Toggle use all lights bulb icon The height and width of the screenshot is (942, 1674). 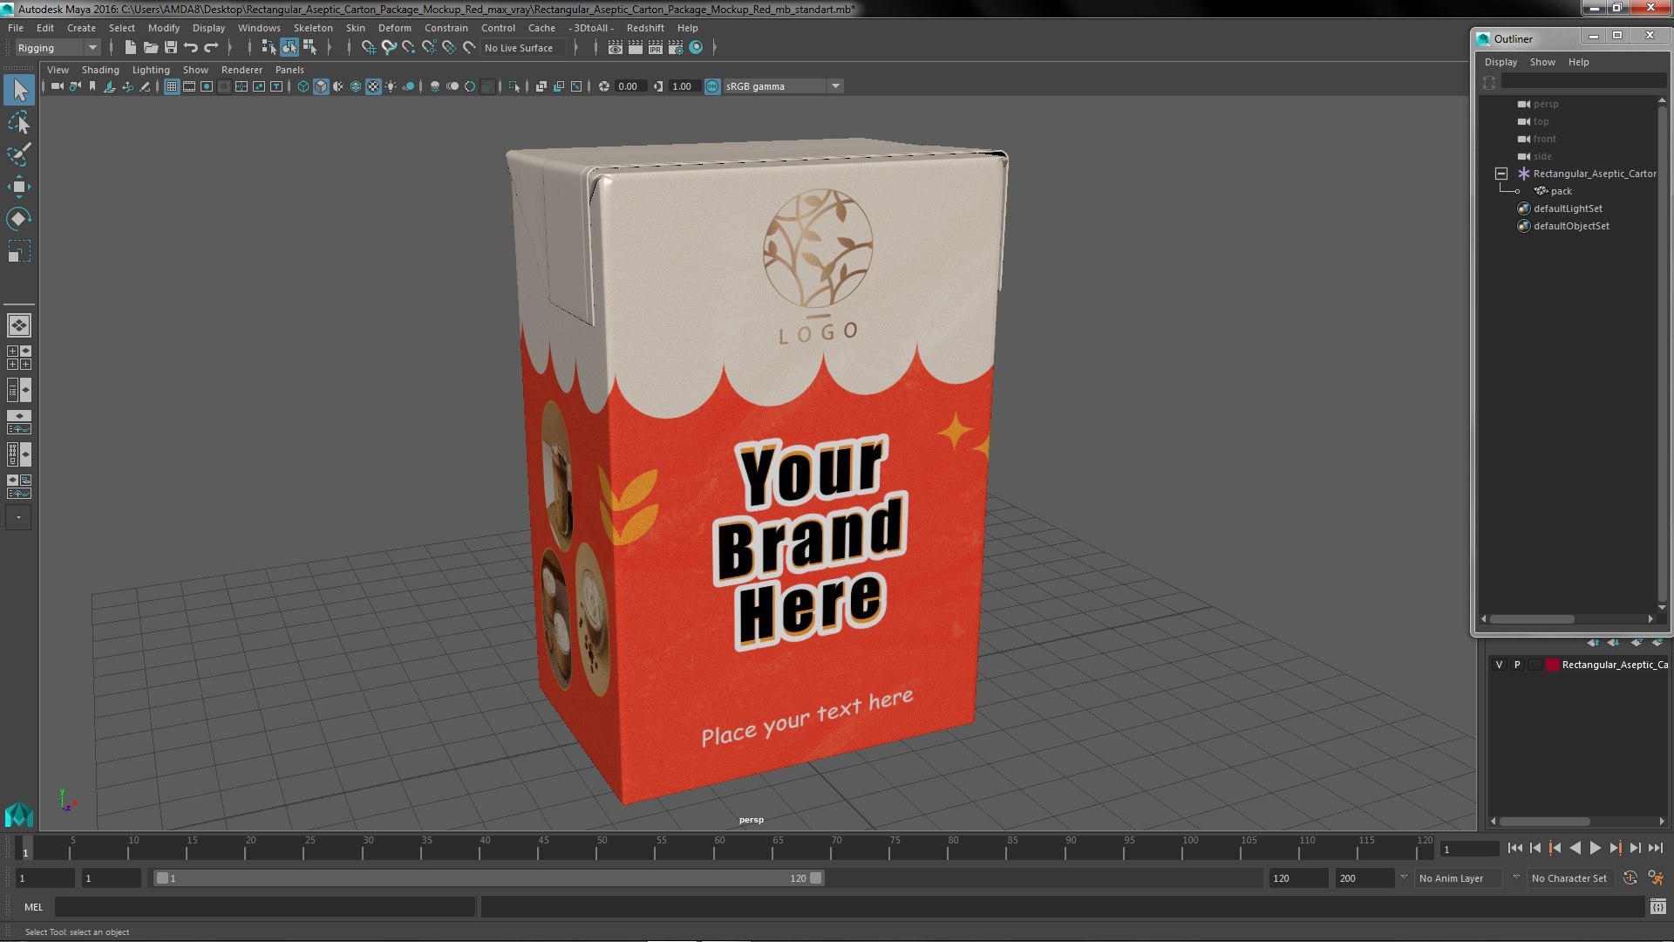391,86
